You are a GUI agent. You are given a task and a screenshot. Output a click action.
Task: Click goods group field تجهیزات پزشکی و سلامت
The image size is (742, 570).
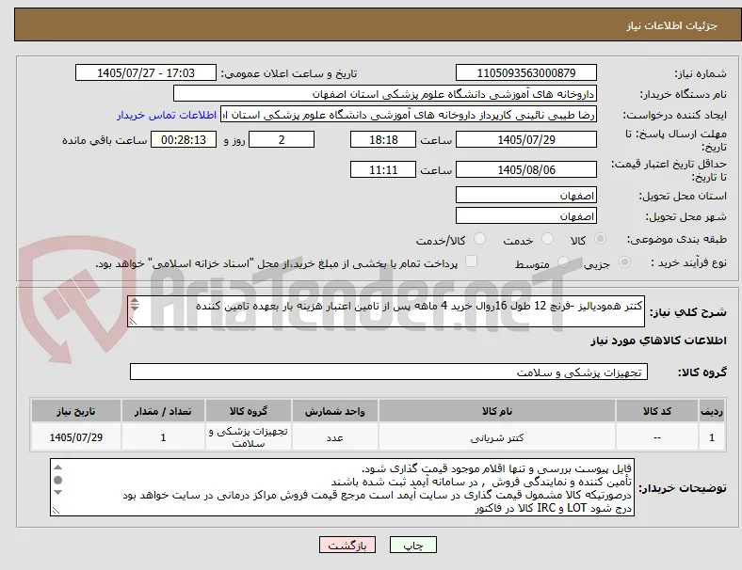click(x=389, y=372)
